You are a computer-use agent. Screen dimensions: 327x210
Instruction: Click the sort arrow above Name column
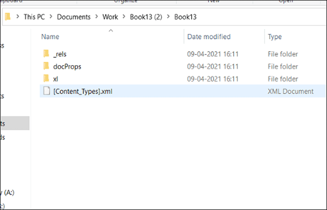click(111, 31)
